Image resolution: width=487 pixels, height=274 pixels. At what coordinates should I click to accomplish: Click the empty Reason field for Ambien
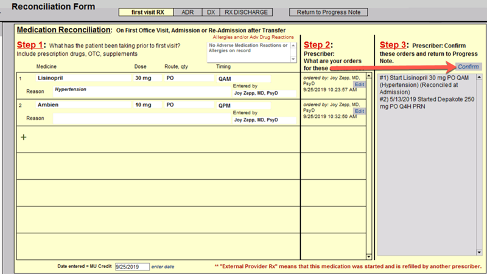[134, 118]
